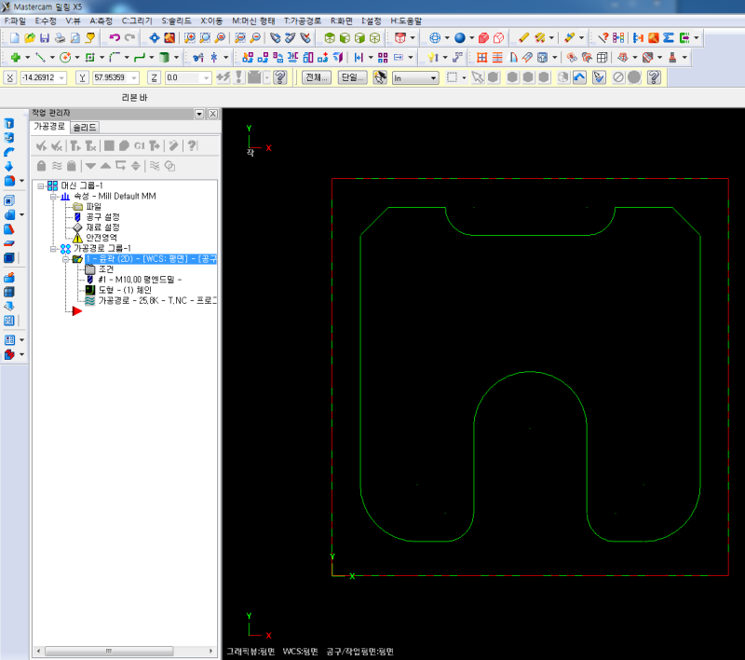Click the operations manager help question icon
The height and width of the screenshot is (660, 745).
coord(191,145)
